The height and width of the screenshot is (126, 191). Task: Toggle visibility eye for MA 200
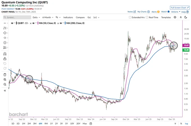(x=61, y=23)
